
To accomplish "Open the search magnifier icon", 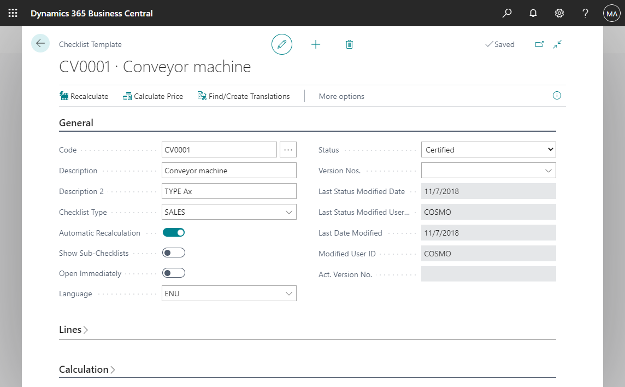I will (x=507, y=13).
